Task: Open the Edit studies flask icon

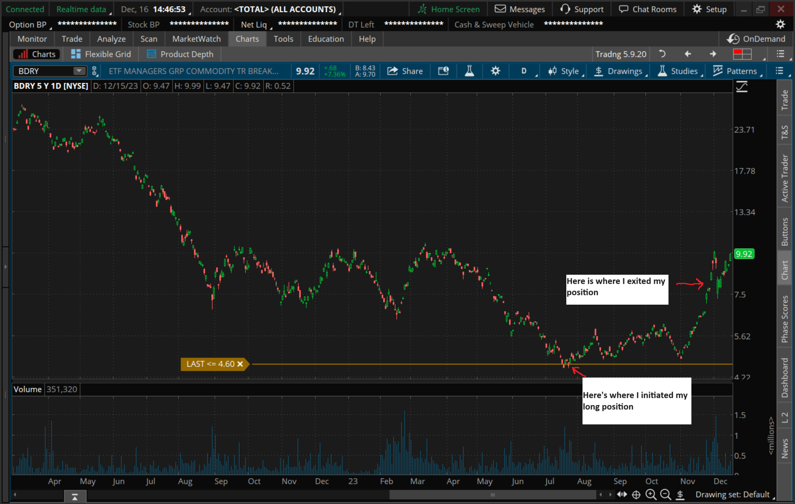Action: click(x=469, y=71)
